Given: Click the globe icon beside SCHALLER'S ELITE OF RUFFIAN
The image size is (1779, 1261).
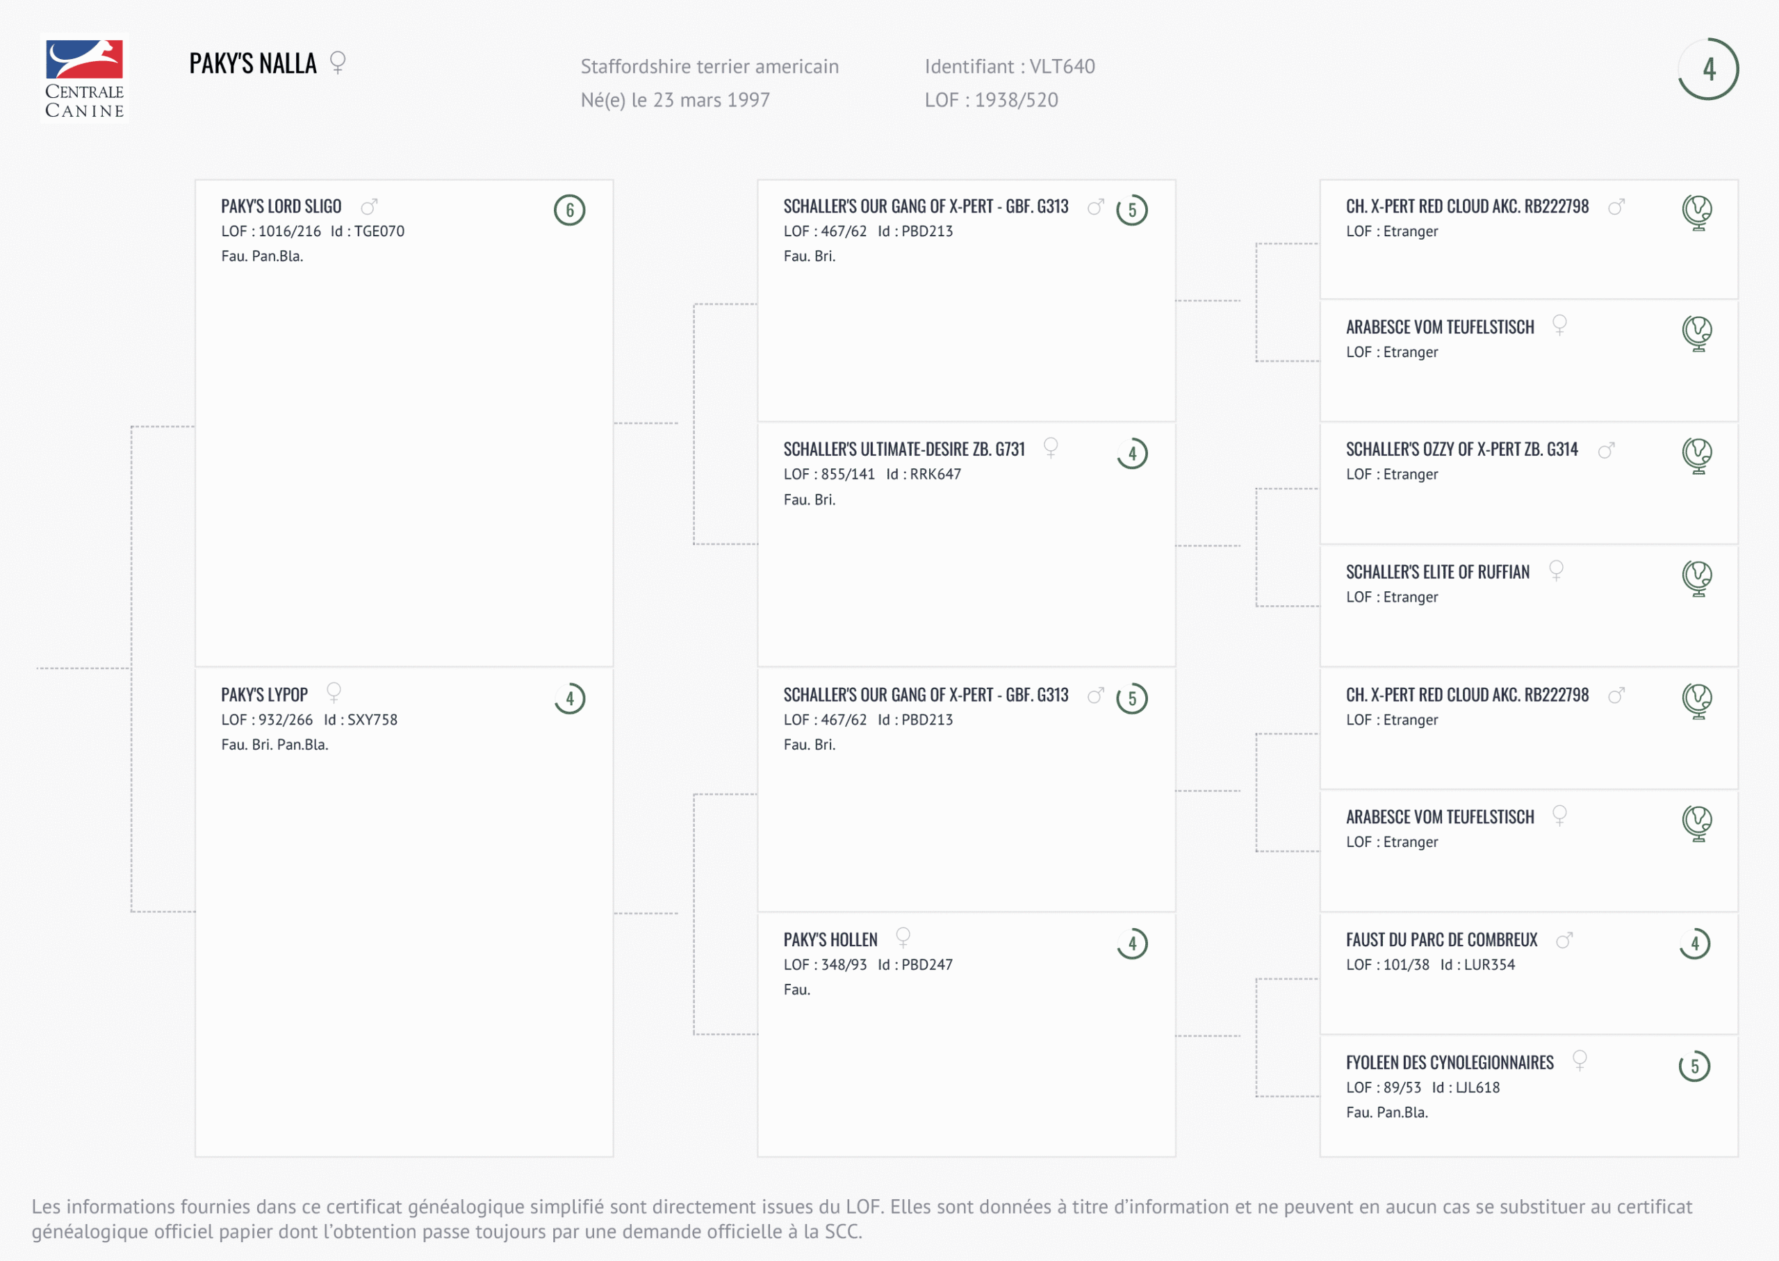Looking at the screenshot, I should point(1697,578).
